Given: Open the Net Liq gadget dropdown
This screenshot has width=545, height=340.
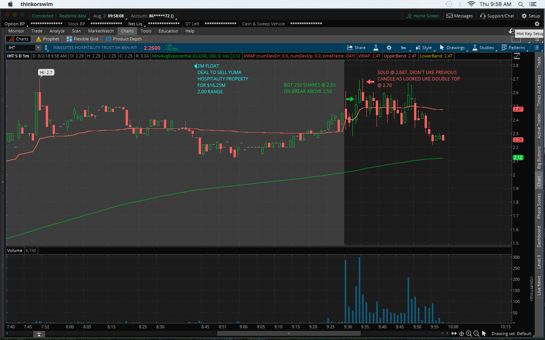Looking at the screenshot, I should point(136,24).
